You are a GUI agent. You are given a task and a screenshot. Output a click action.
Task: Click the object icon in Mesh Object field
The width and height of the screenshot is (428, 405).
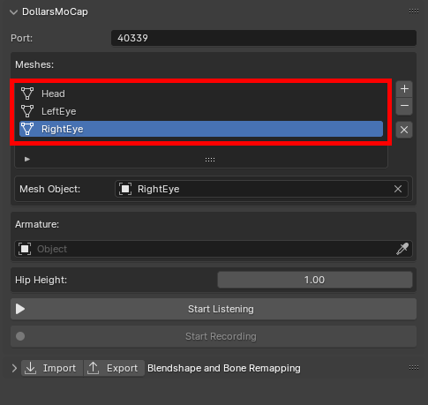[x=125, y=189]
